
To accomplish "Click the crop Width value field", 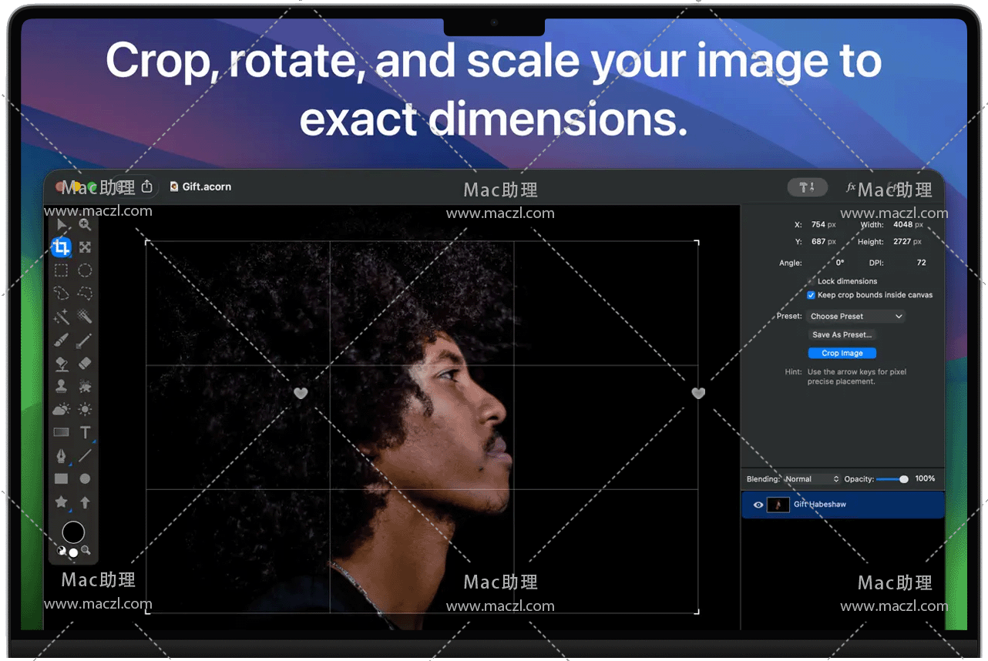I will (x=902, y=225).
